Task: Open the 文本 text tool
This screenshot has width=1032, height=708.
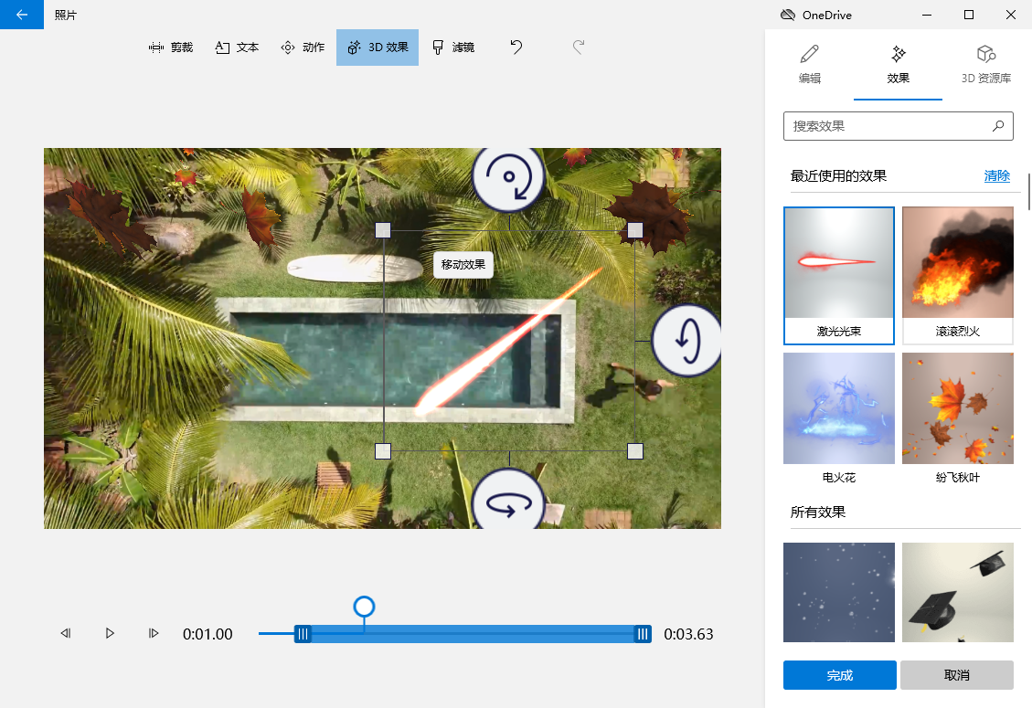Action: click(237, 48)
